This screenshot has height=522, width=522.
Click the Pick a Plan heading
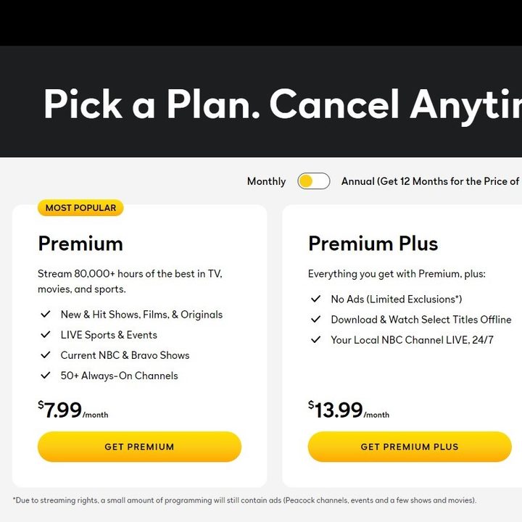pos(283,105)
